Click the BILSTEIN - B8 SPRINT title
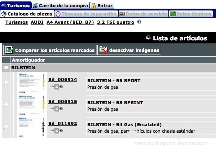Image resolution: width=216 pixels, height=146 pixels. click(115, 103)
